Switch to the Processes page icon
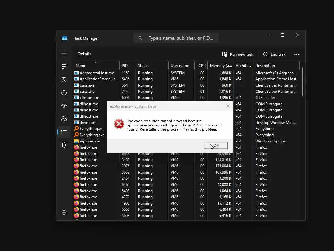The height and width of the screenshot is (251, 334). pyautogui.click(x=64, y=67)
